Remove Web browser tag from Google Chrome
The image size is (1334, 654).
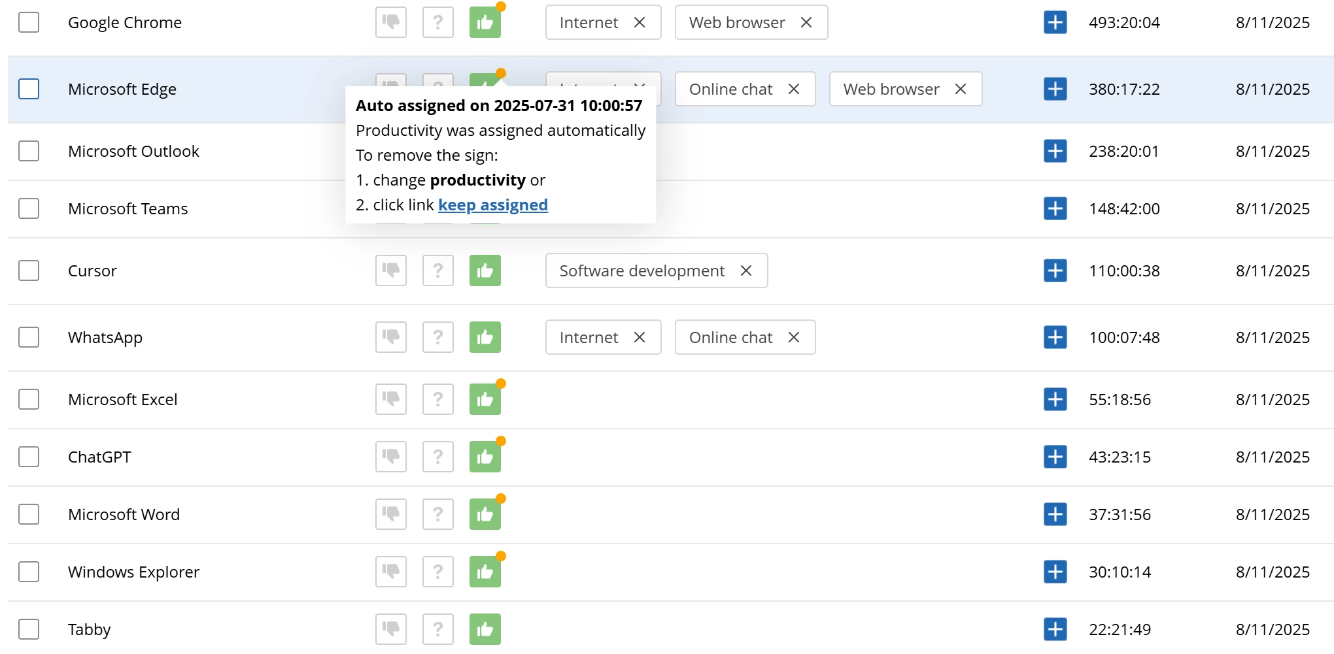pos(806,22)
